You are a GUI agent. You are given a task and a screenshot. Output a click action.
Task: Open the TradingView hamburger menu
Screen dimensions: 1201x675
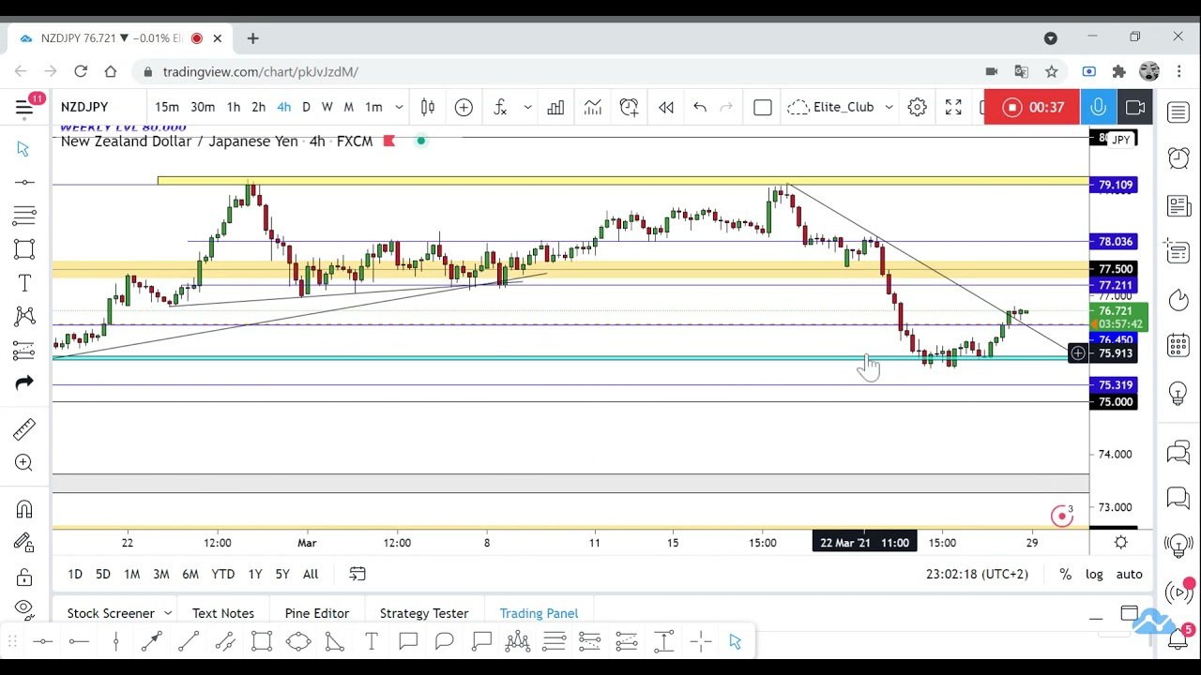pos(24,107)
